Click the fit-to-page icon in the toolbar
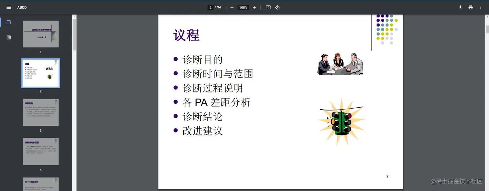The height and width of the screenshot is (191, 489). point(268,7)
